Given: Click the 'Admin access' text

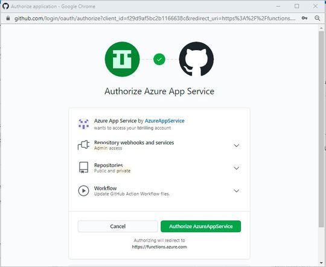Looking at the screenshot, I should (x=108, y=148).
